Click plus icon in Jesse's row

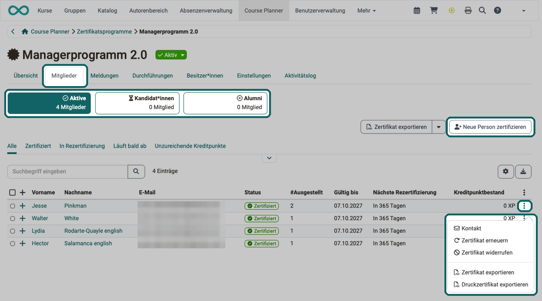coord(23,206)
